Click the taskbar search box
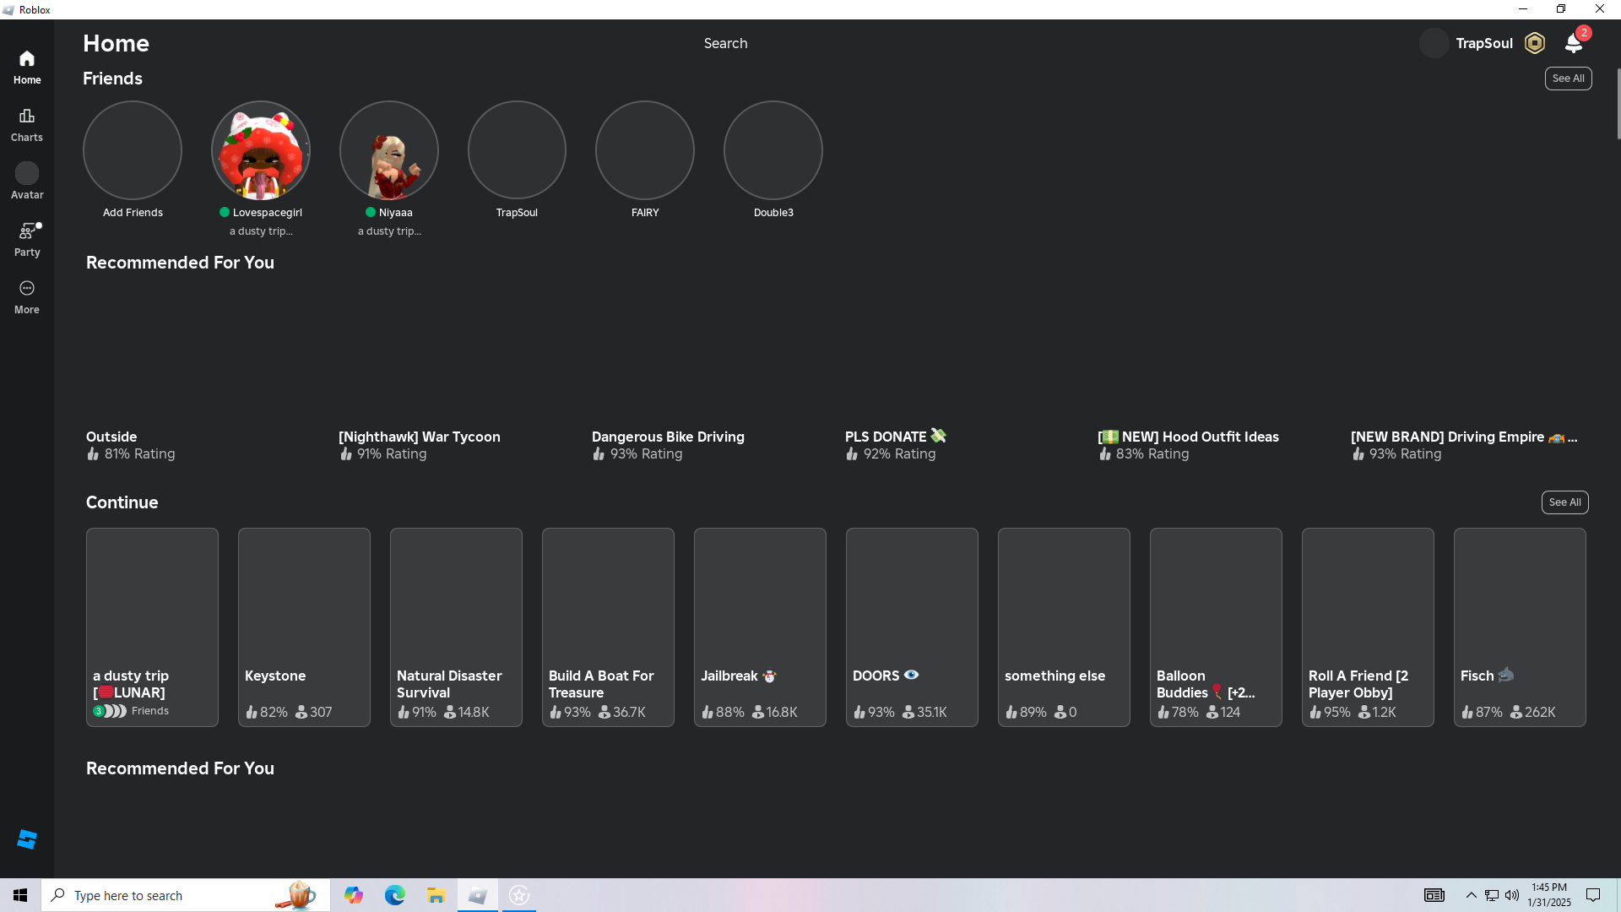1621x912 pixels. pyautogui.click(x=186, y=895)
